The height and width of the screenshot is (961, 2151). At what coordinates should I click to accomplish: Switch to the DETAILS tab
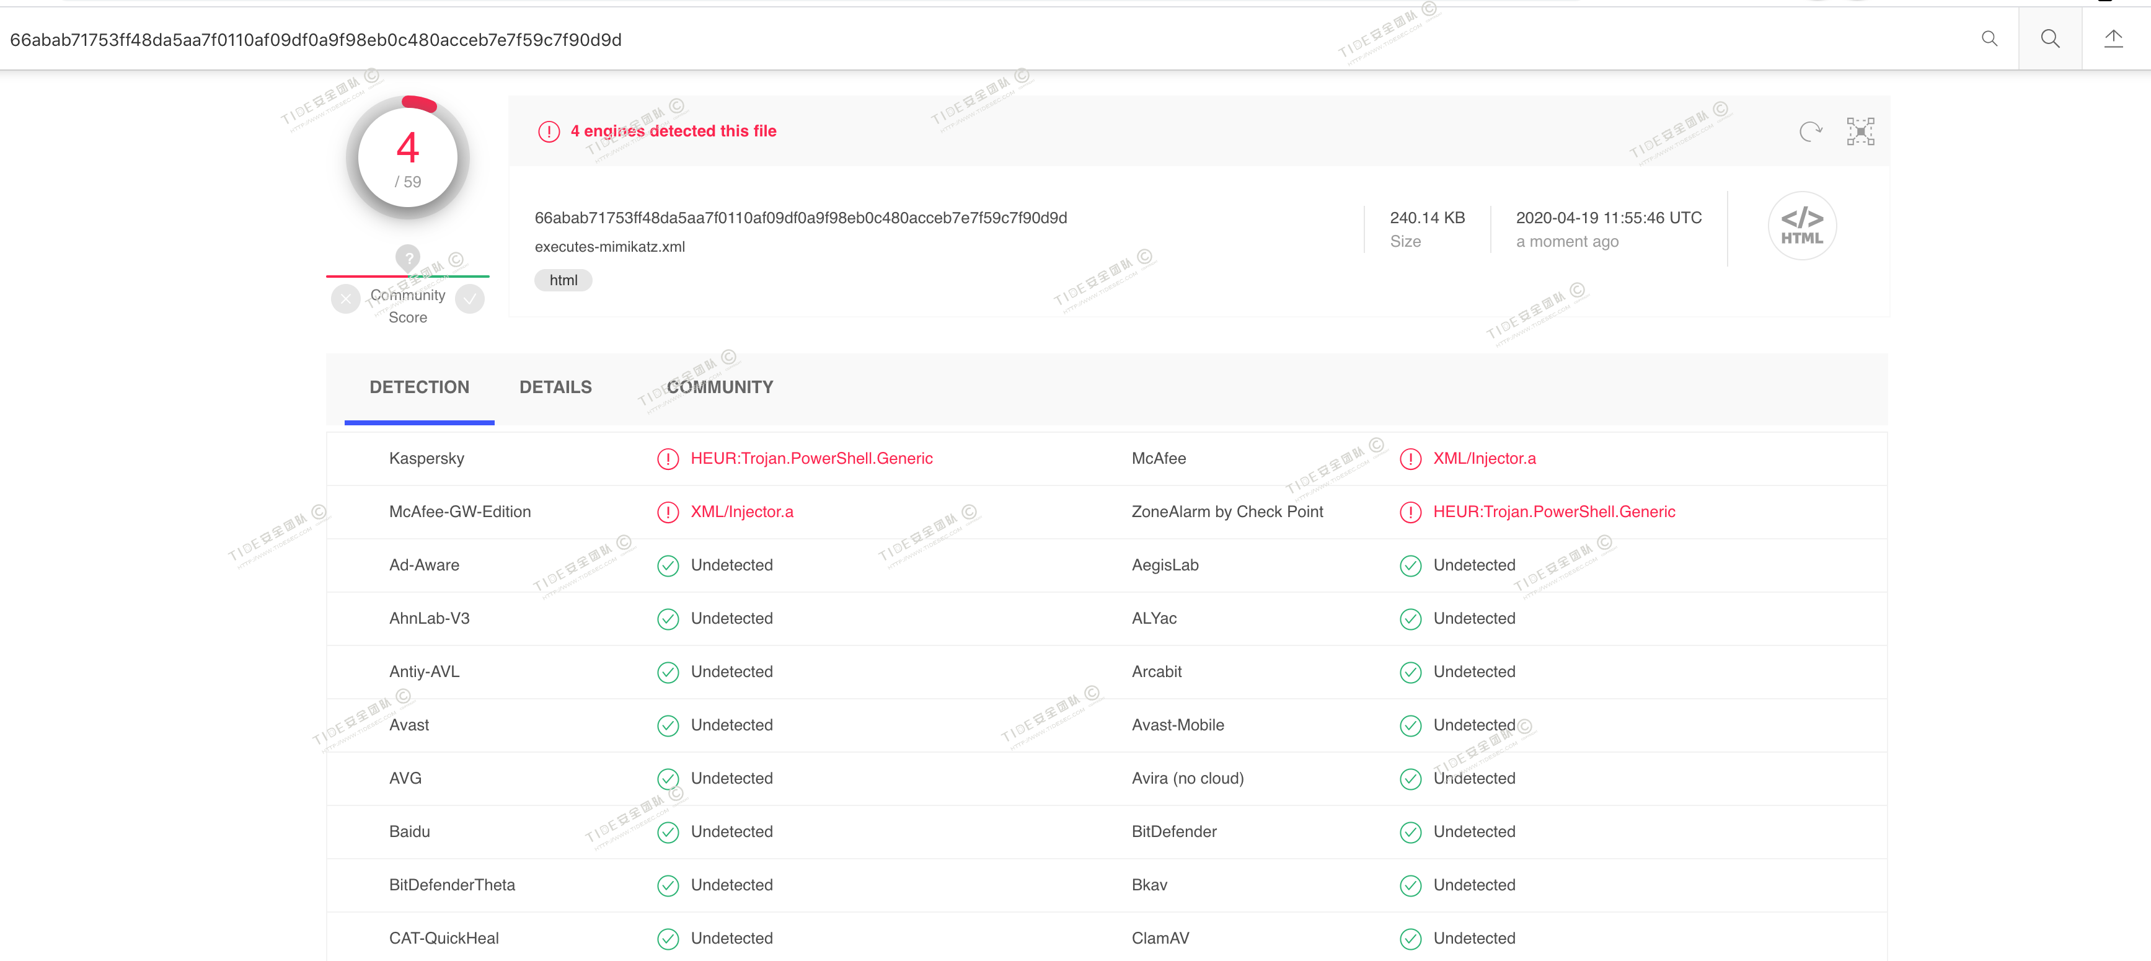click(555, 387)
